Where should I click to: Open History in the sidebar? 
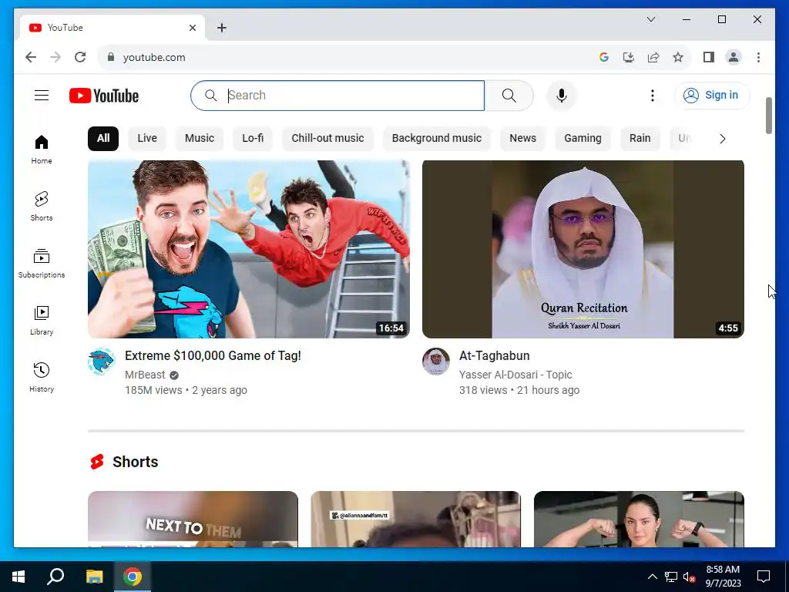pos(42,377)
